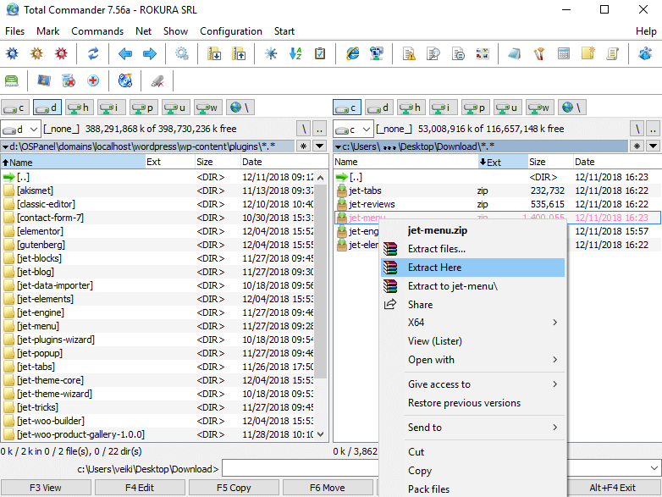The image size is (662, 497).
Task: Go back with the left arrow icon
Action: click(x=125, y=53)
